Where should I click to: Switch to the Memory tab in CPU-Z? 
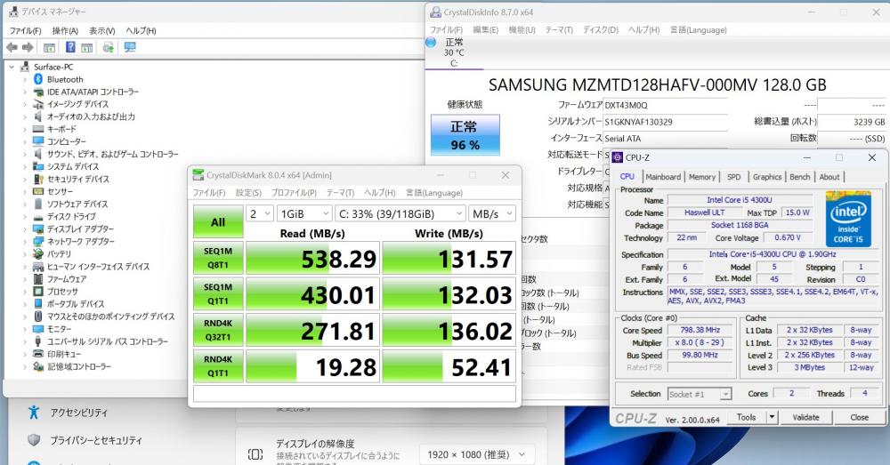[x=702, y=177]
